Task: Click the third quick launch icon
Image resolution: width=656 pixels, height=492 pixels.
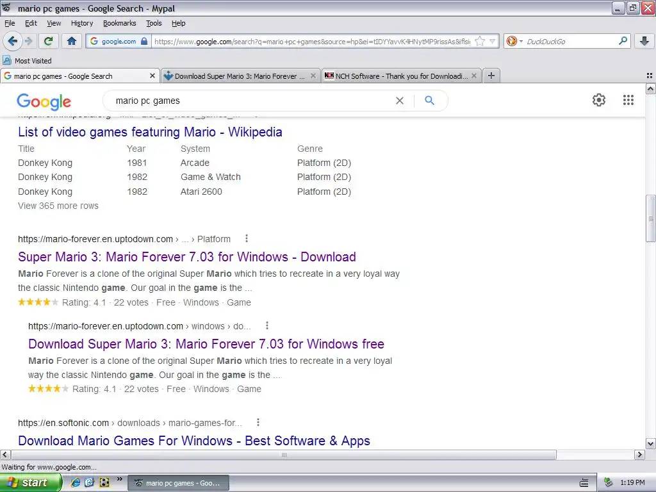Action: [x=104, y=482]
